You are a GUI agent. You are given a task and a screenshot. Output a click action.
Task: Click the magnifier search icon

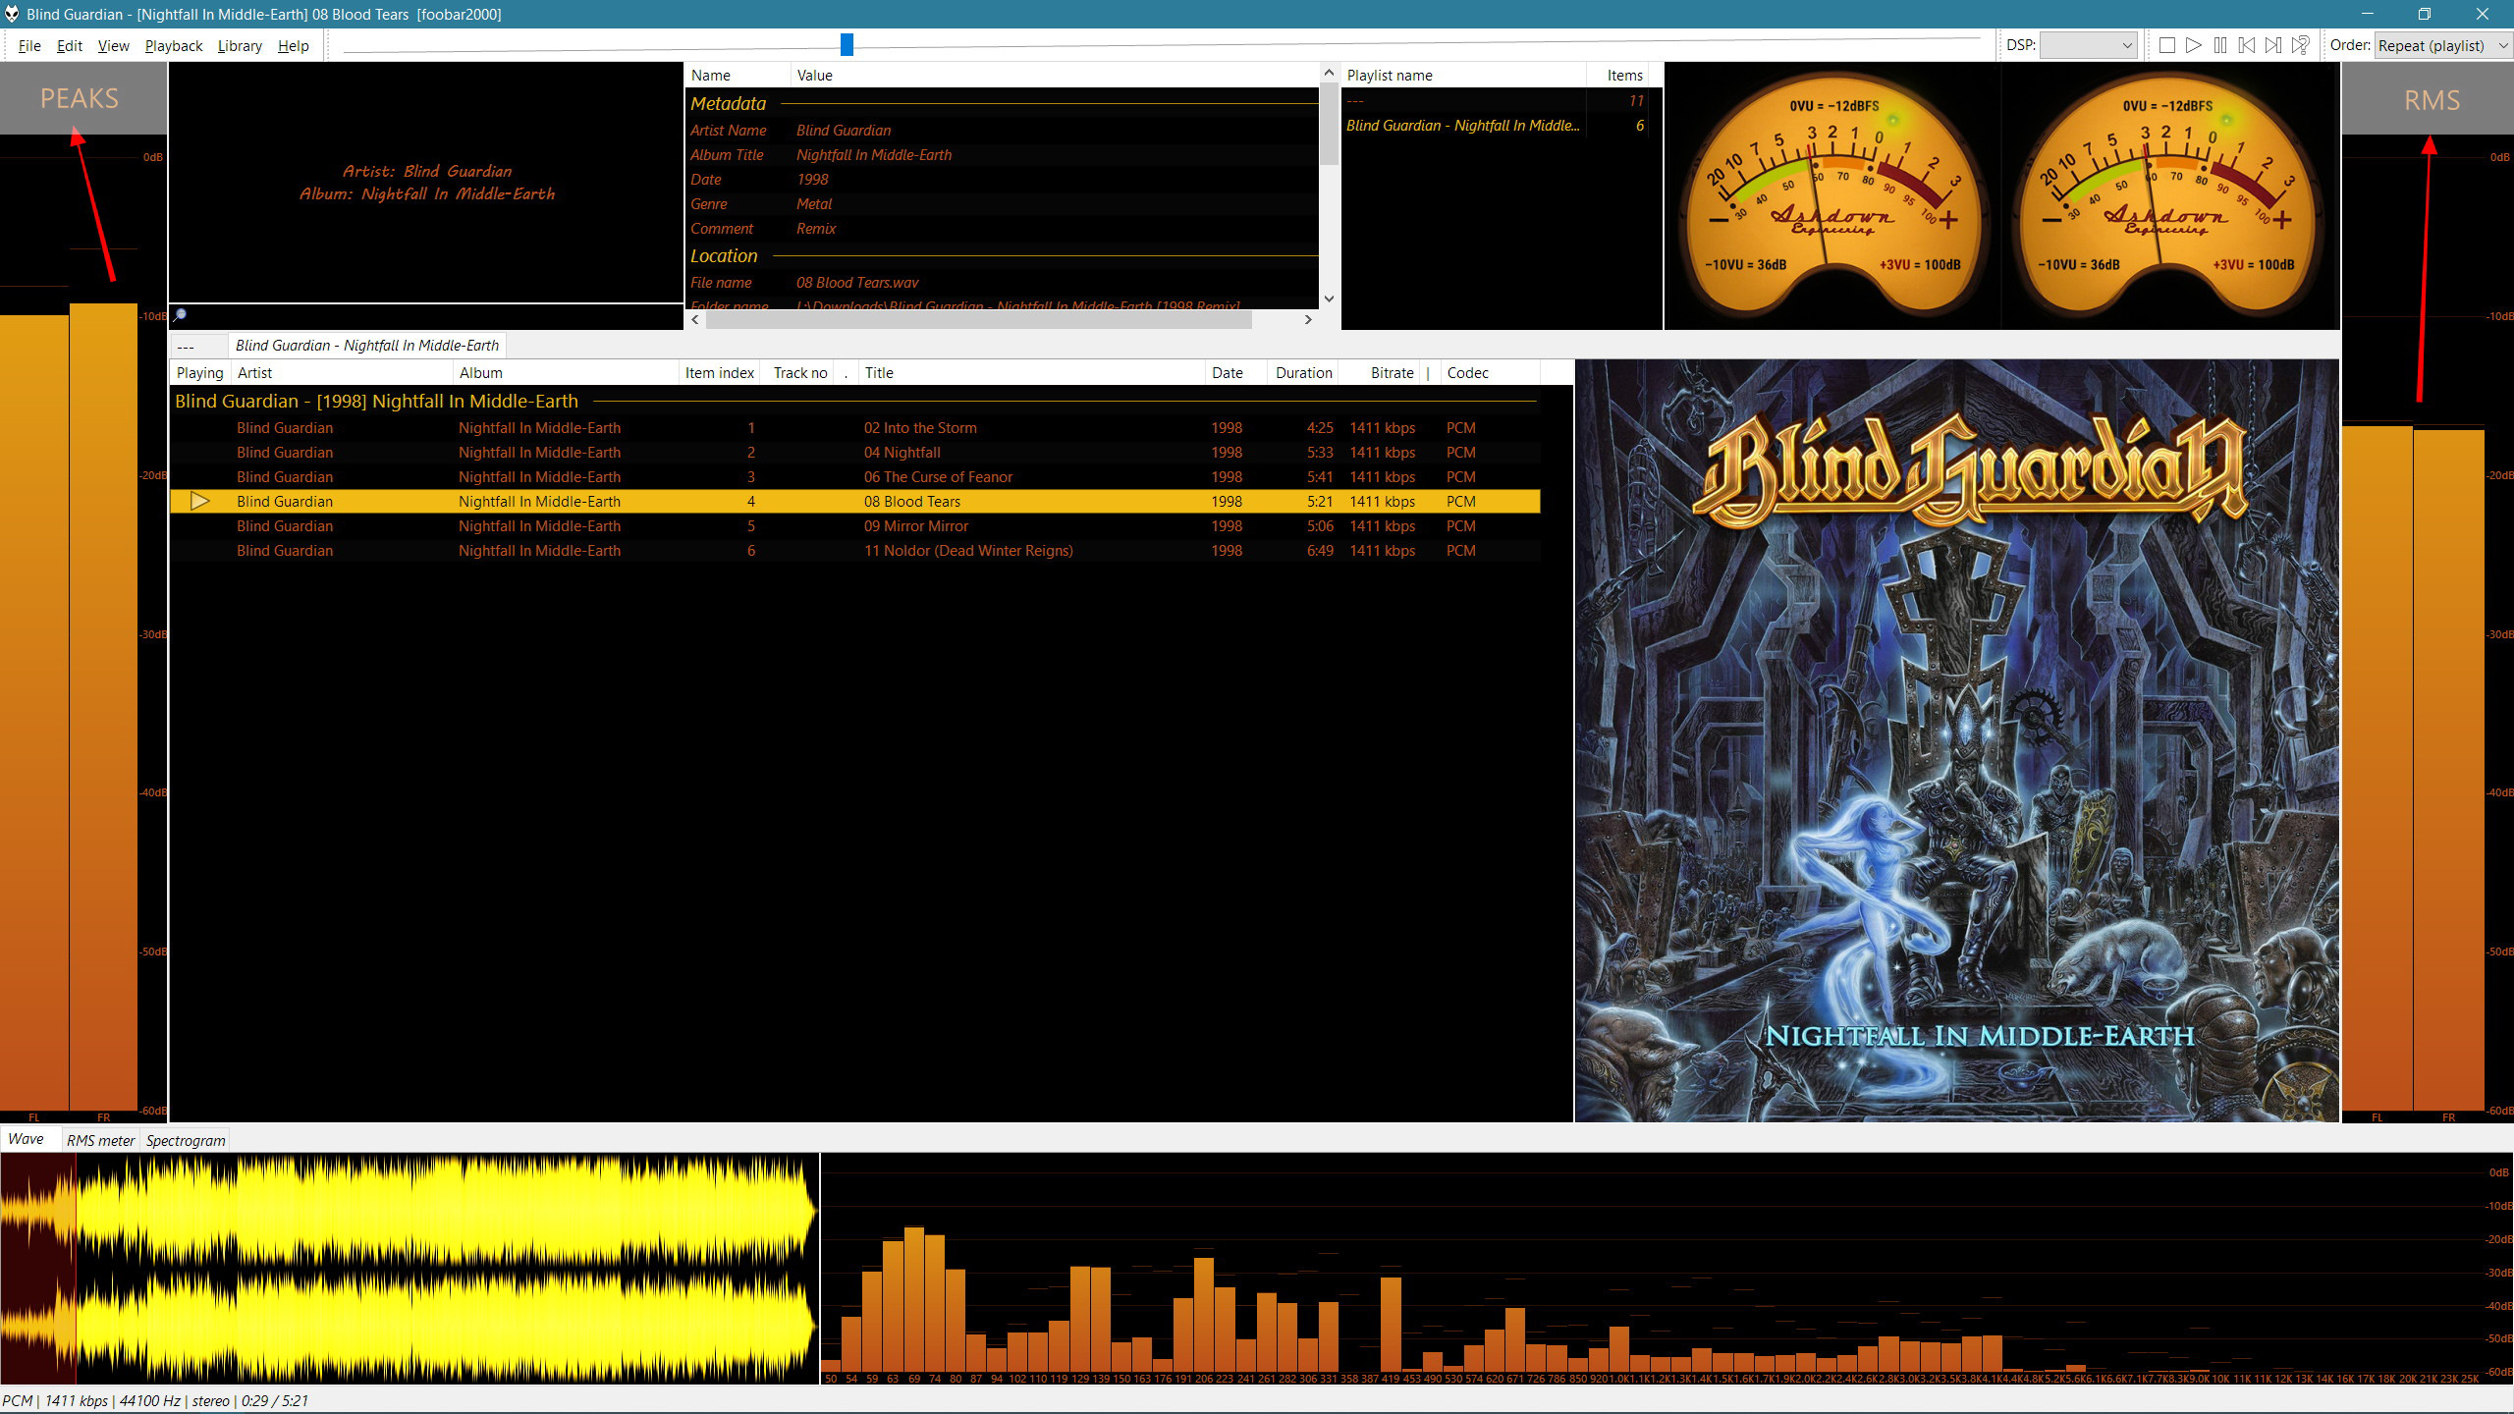(180, 315)
